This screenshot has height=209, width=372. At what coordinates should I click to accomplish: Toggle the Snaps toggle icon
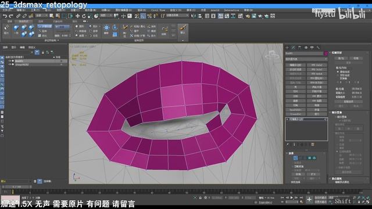(x=137, y=16)
